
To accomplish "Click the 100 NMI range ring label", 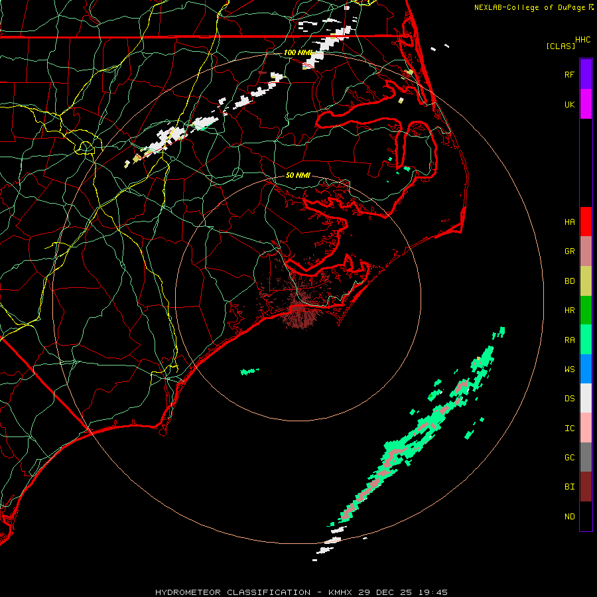I will (298, 52).
